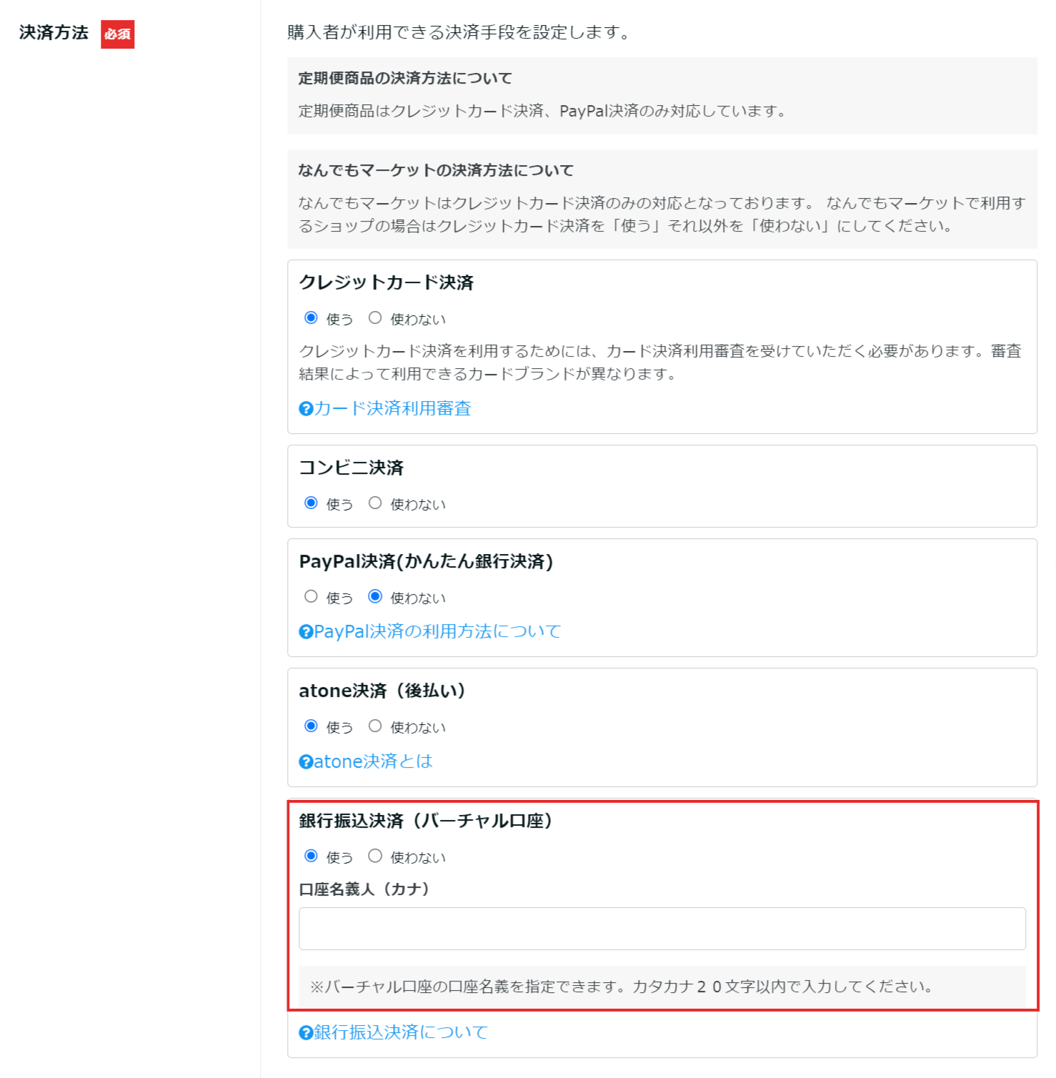Follow the atone決済とは link
This screenshot has width=1056, height=1078.
click(x=373, y=761)
